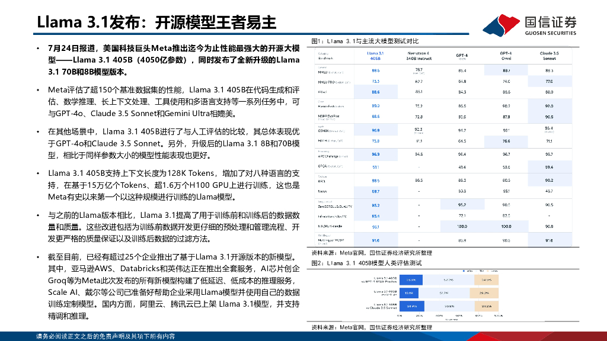Click the GUOSEN SECURITIES English text
This screenshot has height=341, width=607.
coord(550,34)
